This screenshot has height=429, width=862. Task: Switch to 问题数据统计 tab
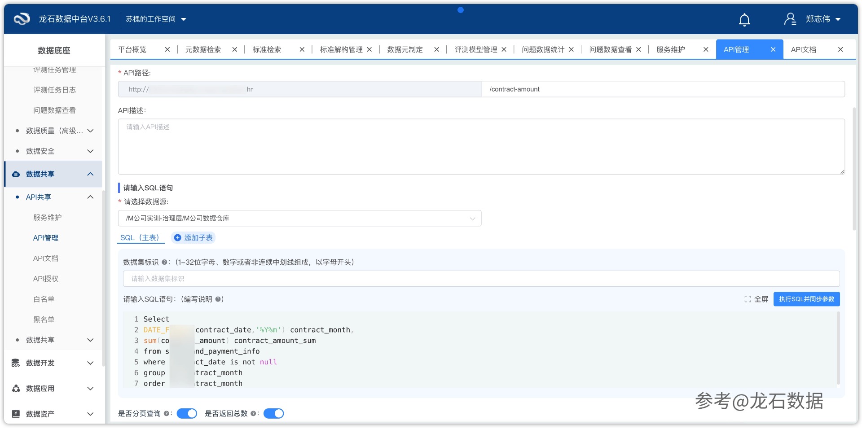[543, 49]
